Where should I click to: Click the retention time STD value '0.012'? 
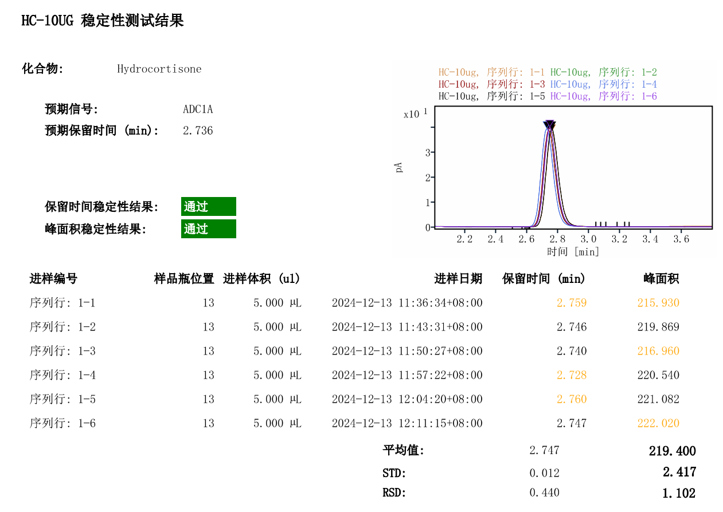click(x=544, y=473)
